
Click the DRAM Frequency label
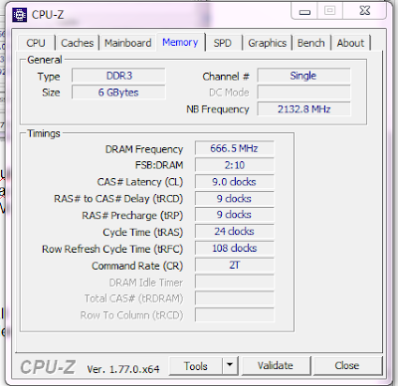144,149
